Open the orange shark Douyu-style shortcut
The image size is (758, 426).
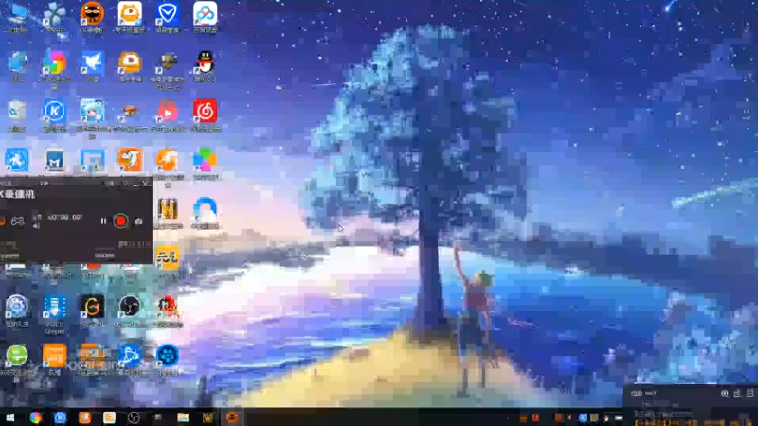[x=130, y=160]
